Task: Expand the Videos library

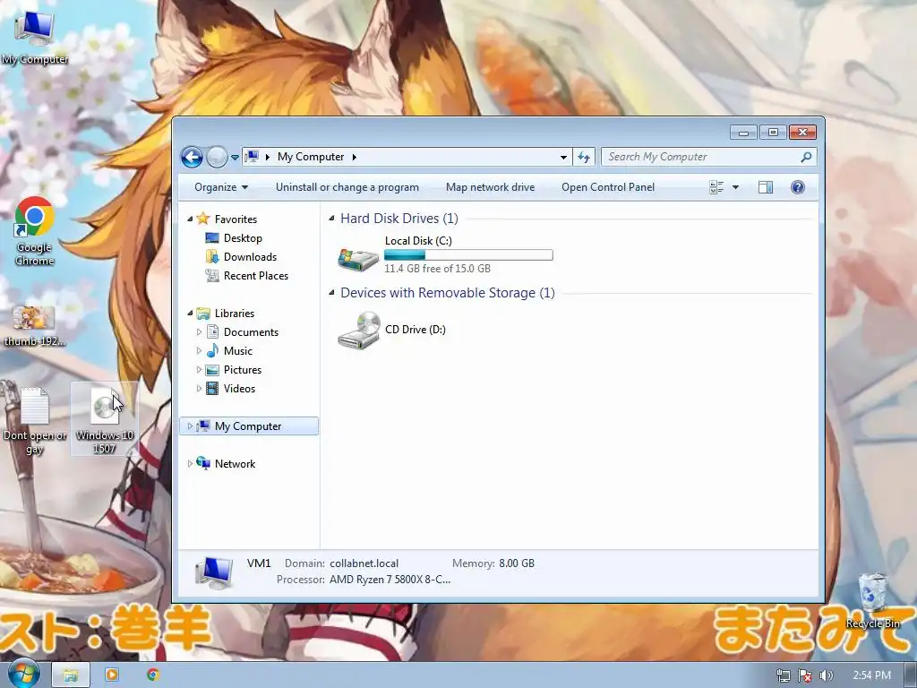Action: tap(199, 389)
